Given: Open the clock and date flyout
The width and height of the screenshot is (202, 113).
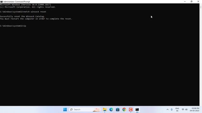Looking at the screenshot, I should tap(194, 110).
